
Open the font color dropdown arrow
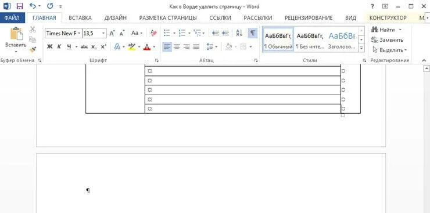click(154, 47)
